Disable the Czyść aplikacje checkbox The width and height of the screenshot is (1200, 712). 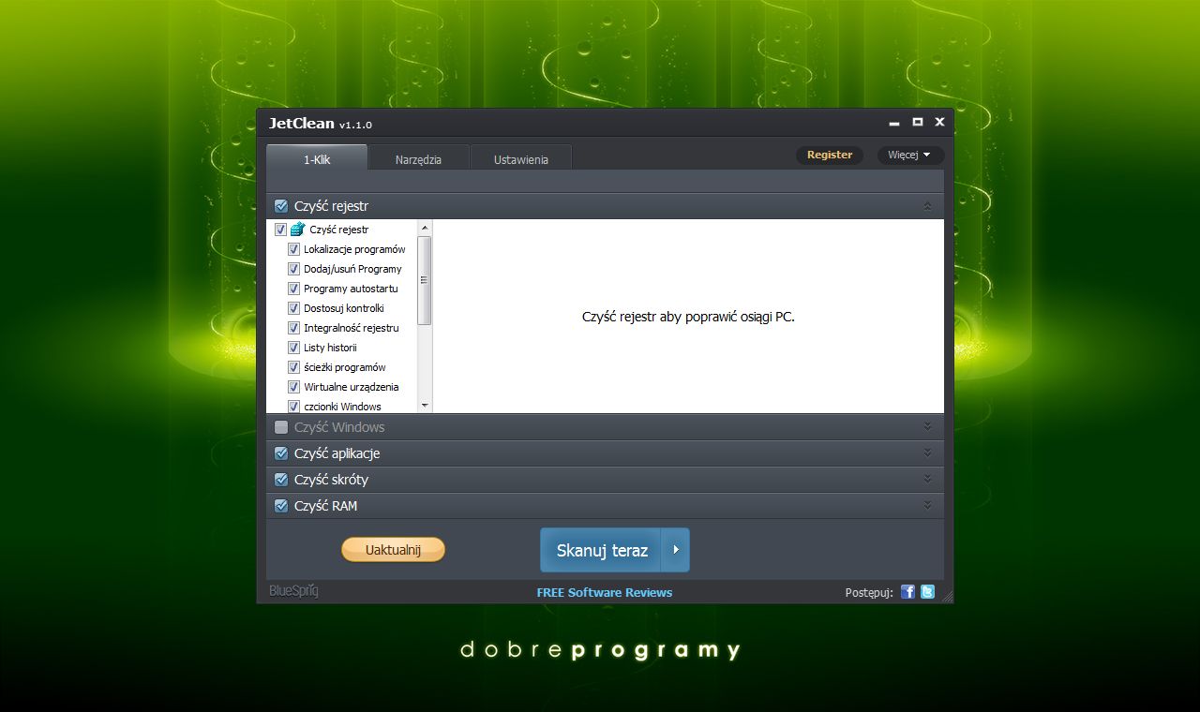pyautogui.click(x=281, y=453)
